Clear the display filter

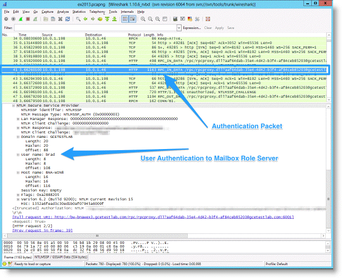208,28
